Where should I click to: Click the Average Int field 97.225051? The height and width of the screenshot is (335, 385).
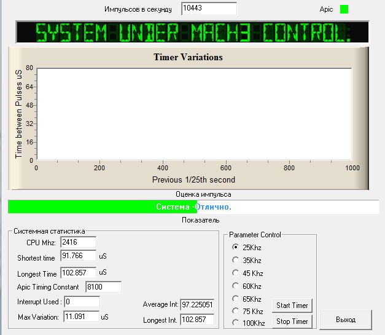click(197, 305)
